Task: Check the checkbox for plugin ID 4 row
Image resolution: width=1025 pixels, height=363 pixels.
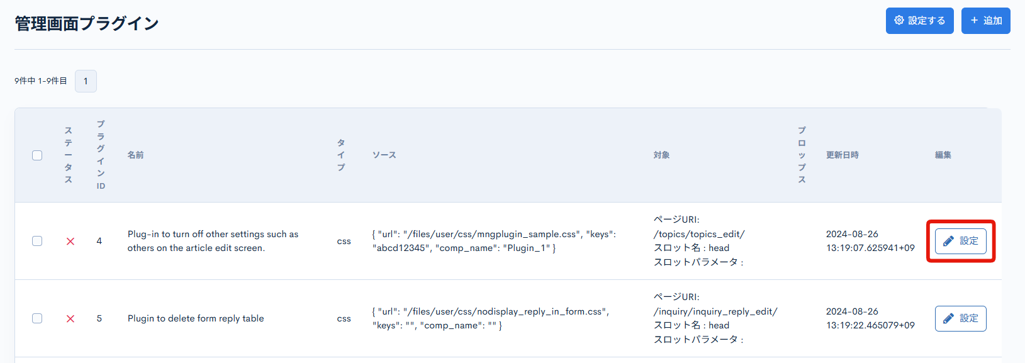Action: (x=37, y=241)
